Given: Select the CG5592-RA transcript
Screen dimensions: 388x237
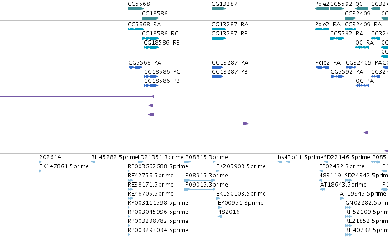Looking at the screenshot, I should click(347, 34).
